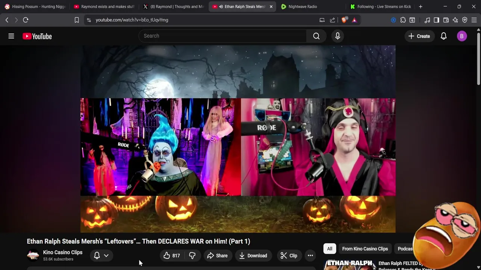
Task: Reload the page
Action: (x=26, y=20)
